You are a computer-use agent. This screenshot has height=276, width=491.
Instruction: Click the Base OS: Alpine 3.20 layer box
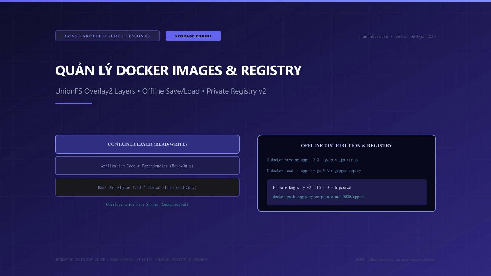(x=147, y=187)
